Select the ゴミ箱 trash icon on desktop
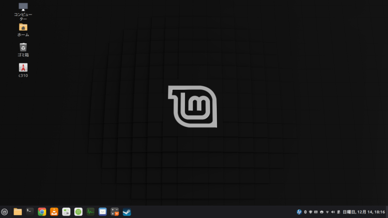The image size is (388, 218). [x=23, y=47]
